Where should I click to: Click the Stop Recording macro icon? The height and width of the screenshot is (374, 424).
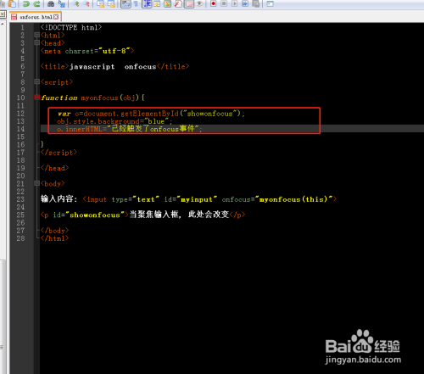pos(224,3)
